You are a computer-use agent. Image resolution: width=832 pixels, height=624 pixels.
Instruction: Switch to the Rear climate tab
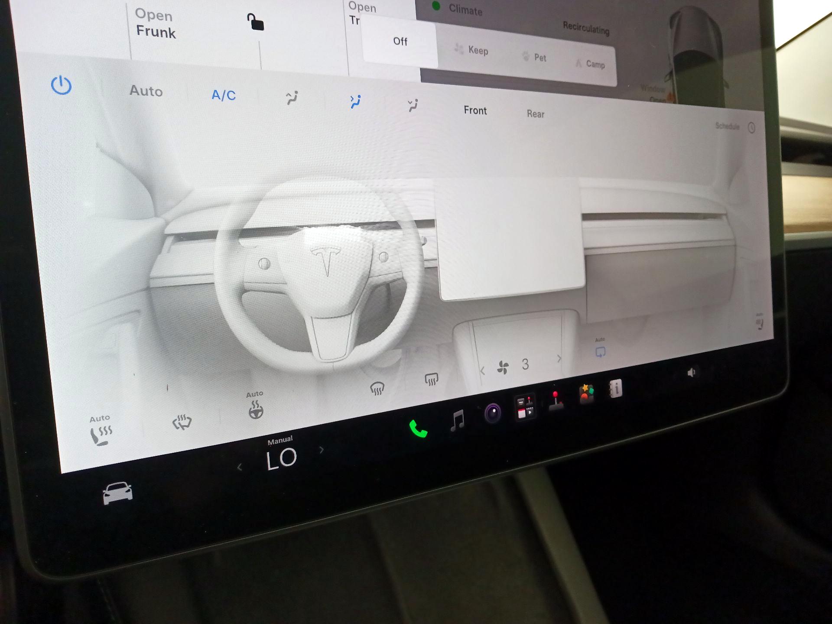[x=536, y=114]
